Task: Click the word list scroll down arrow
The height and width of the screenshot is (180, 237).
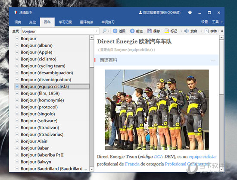Action: point(92,169)
